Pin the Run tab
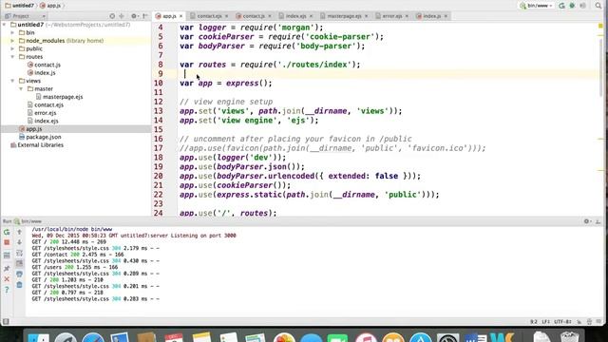The width and height of the screenshot is (608, 342). [x=7, y=268]
